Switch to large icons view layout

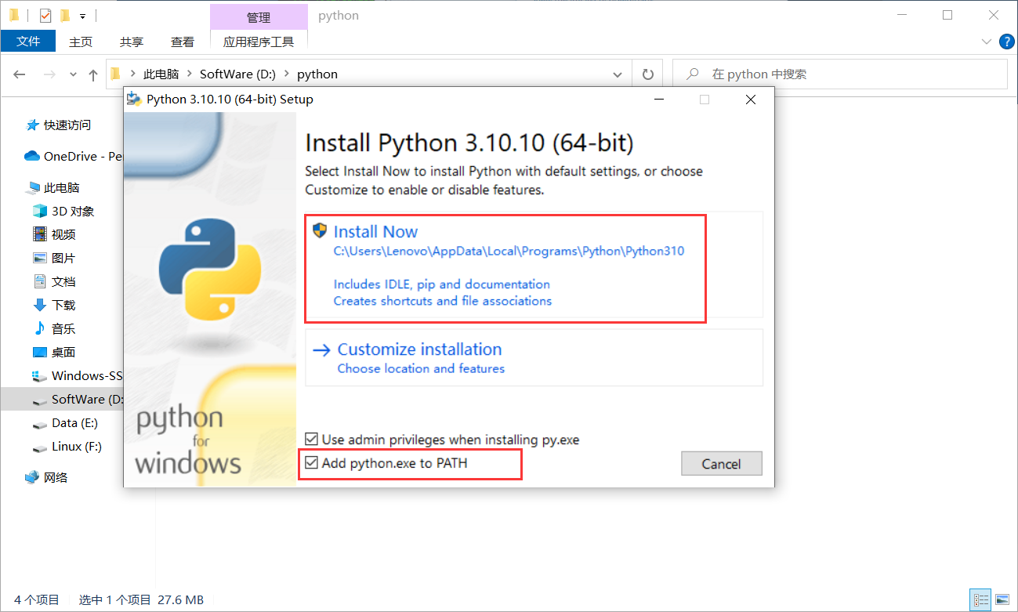tap(1002, 600)
